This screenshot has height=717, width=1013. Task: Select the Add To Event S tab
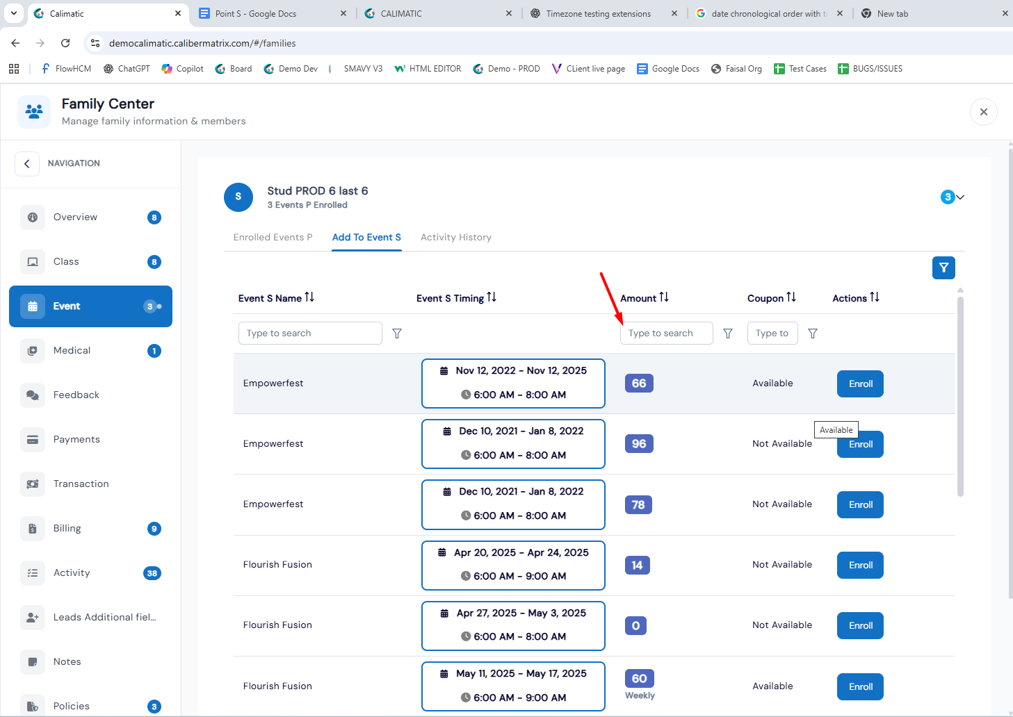[366, 238]
